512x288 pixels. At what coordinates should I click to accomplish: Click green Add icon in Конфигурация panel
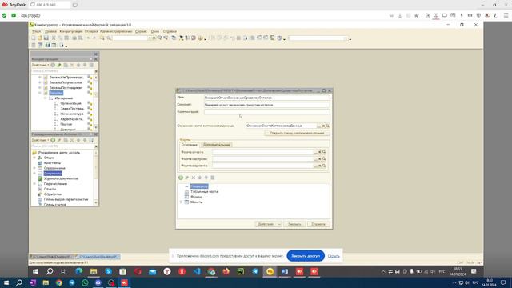[53, 65]
